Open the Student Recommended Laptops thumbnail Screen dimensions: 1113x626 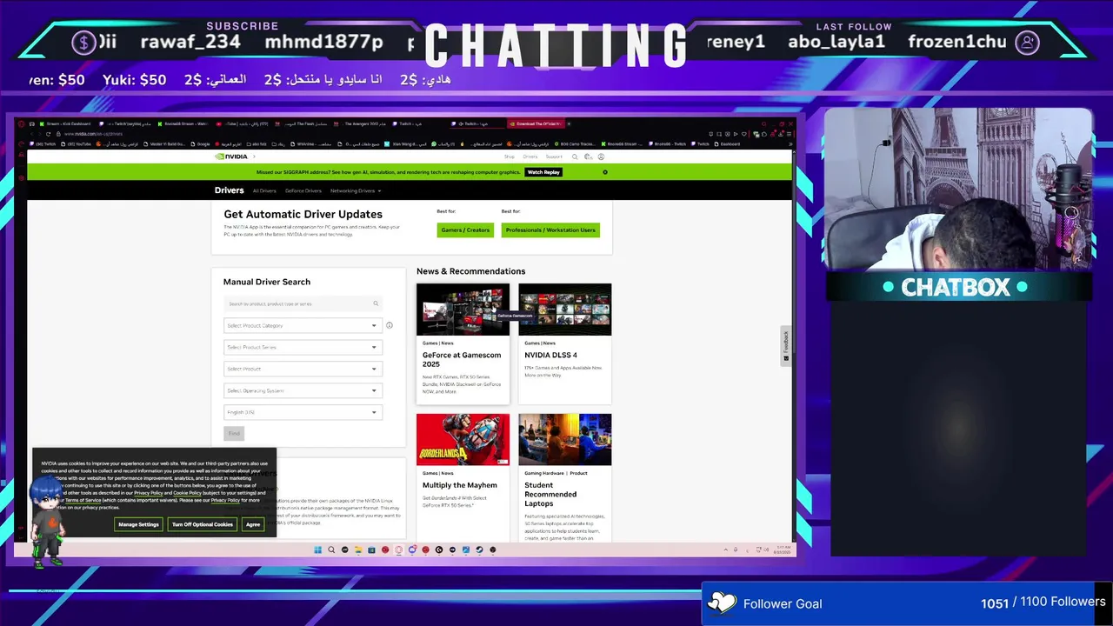click(x=565, y=439)
